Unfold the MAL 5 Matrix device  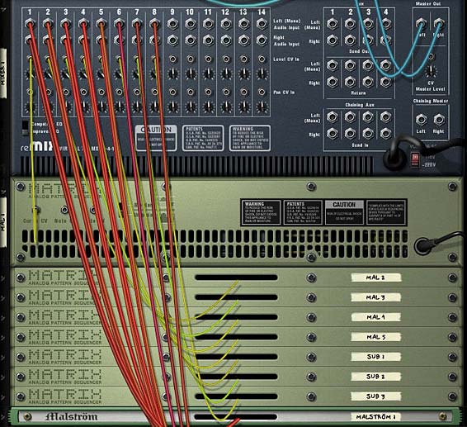3,337
